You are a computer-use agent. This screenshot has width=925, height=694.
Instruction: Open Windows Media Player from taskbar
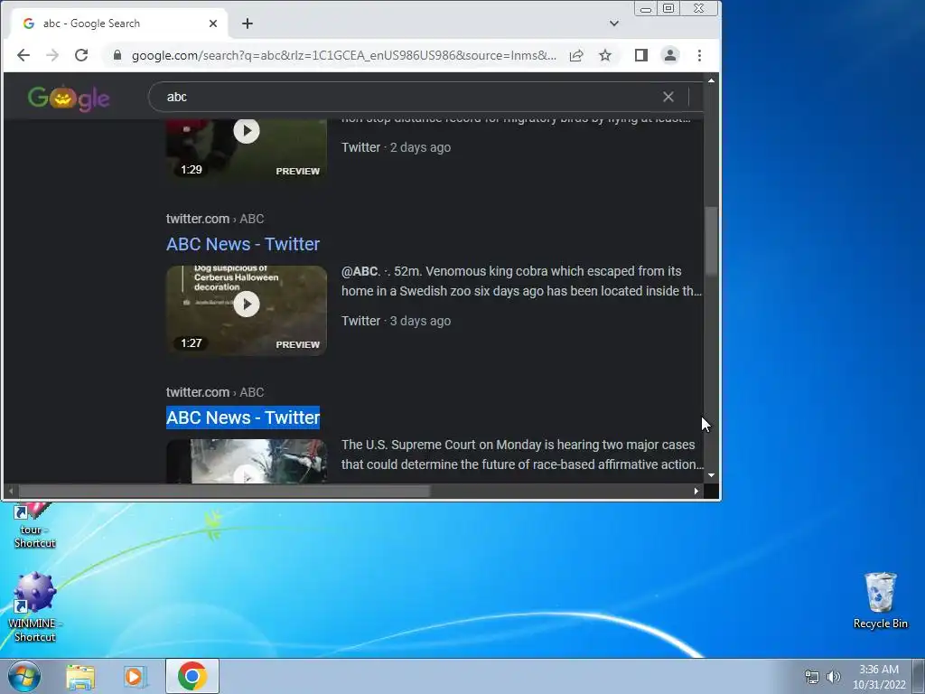[135, 676]
